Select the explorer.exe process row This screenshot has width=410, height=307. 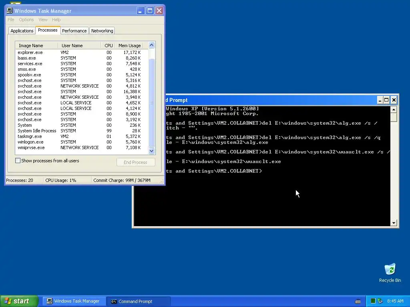coord(82,52)
